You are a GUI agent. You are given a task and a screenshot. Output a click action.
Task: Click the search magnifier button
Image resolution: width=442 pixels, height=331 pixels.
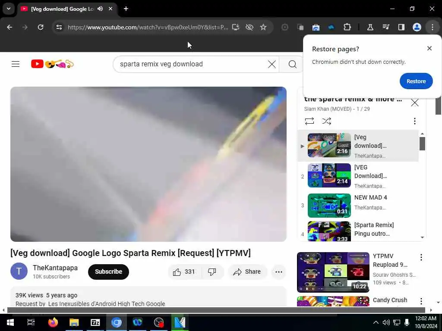[x=292, y=64]
